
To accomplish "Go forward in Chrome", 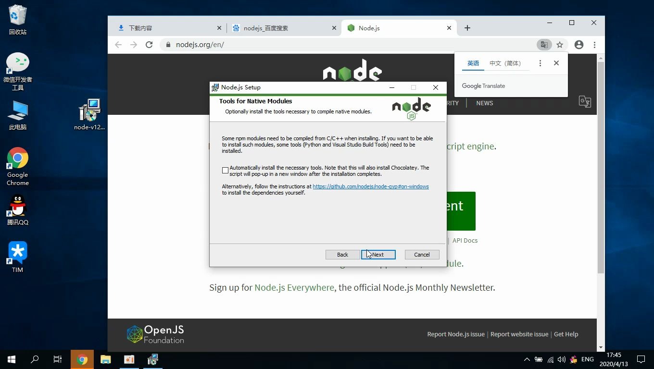I will pyautogui.click(x=134, y=45).
